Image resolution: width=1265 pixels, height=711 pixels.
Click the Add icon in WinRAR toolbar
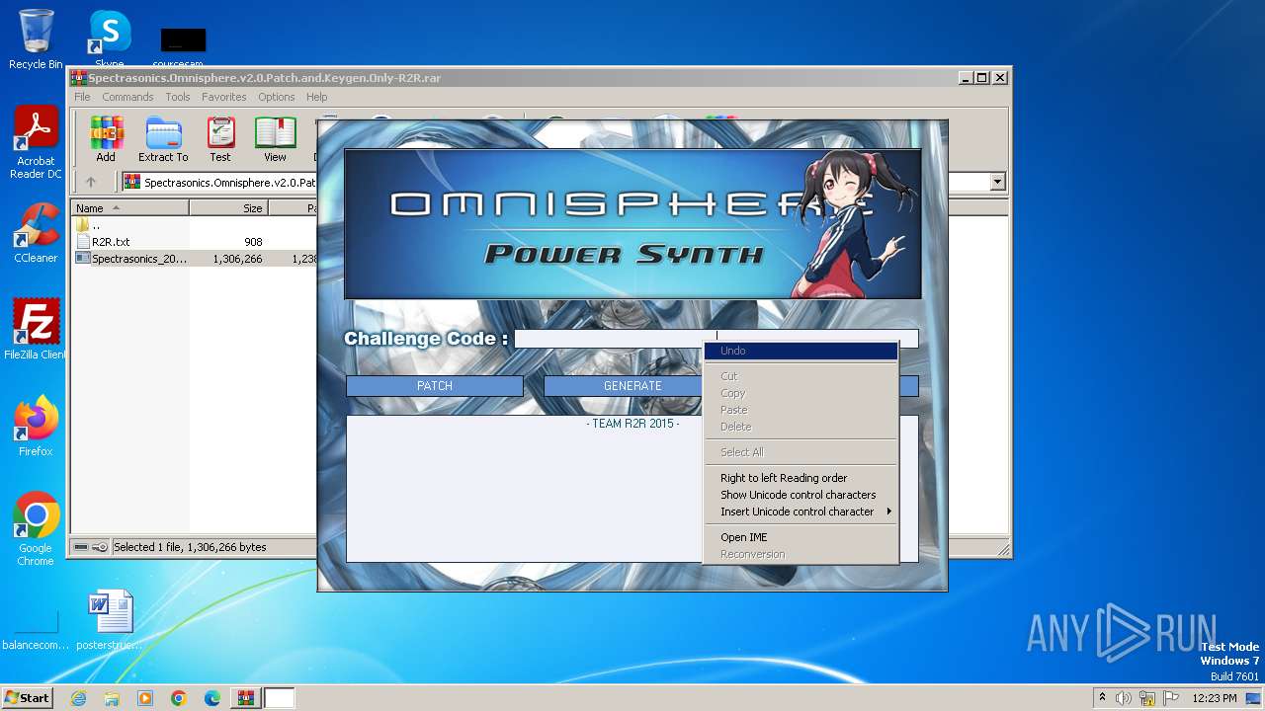[x=106, y=139]
